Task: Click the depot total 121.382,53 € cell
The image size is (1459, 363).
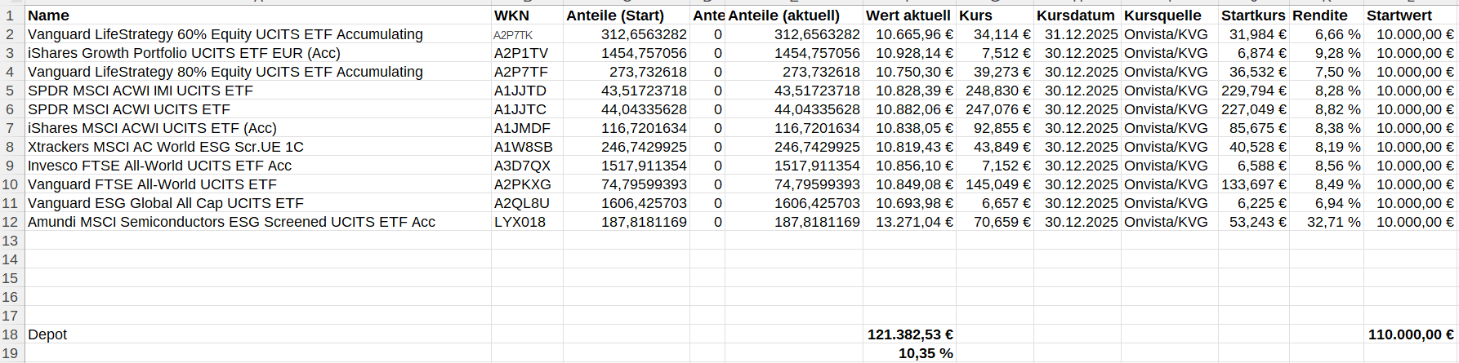Action: (909, 334)
